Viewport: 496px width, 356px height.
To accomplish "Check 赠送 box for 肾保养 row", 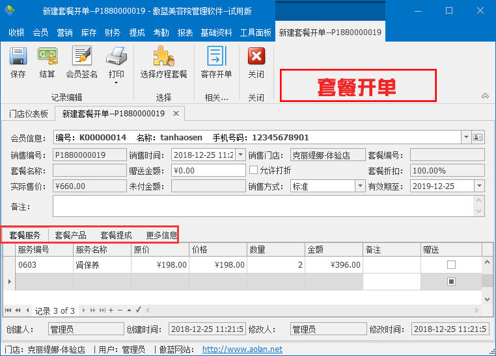I will point(451,265).
